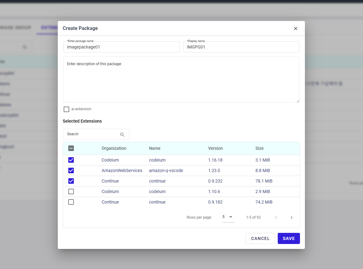This screenshot has height=269, width=363.
Task: Click the Organization column header
Action: click(x=114, y=148)
